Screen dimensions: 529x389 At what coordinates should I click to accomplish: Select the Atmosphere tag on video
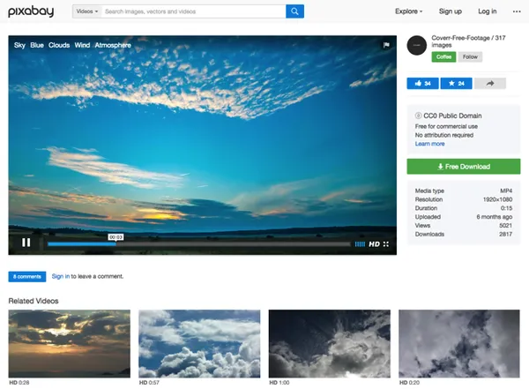coord(113,45)
